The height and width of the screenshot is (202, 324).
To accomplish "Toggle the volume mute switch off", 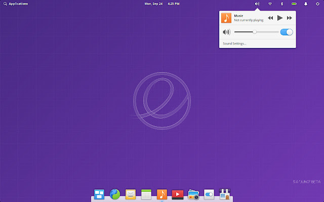I will (287, 32).
